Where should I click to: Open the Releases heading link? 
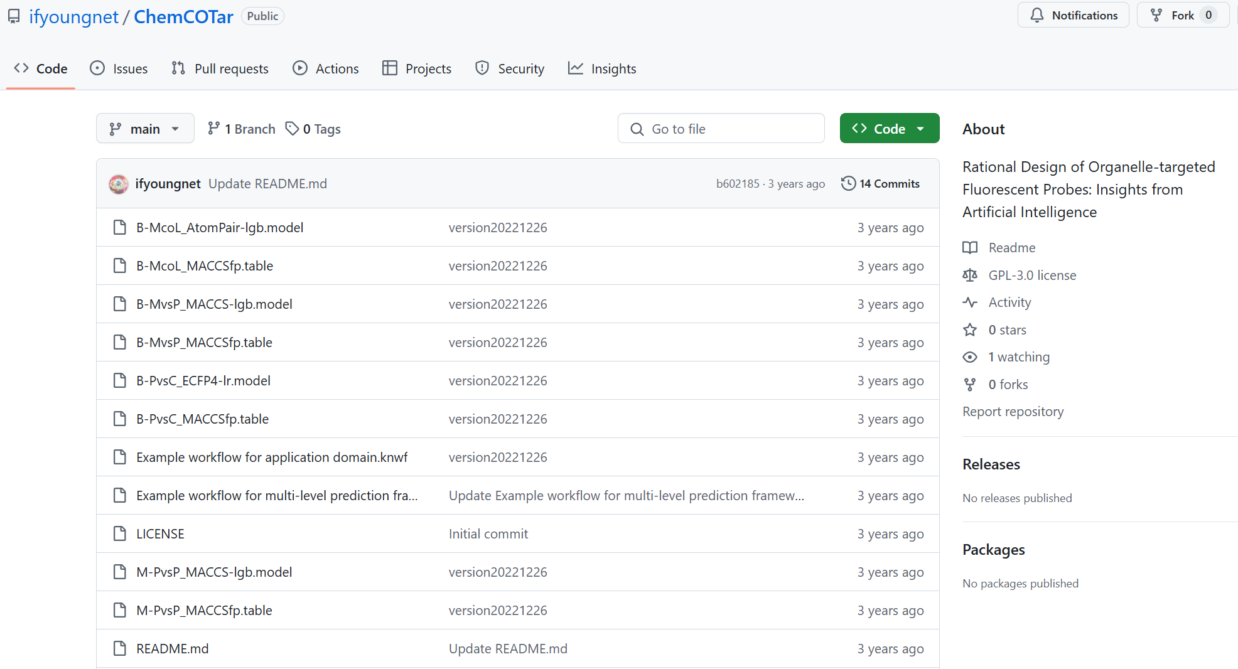click(x=991, y=464)
